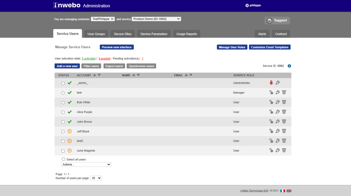Sort accounts ascending with the up arrow
The image size is (351, 196).
pos(95,75)
